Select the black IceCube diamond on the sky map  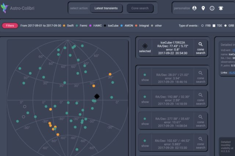point(97,96)
